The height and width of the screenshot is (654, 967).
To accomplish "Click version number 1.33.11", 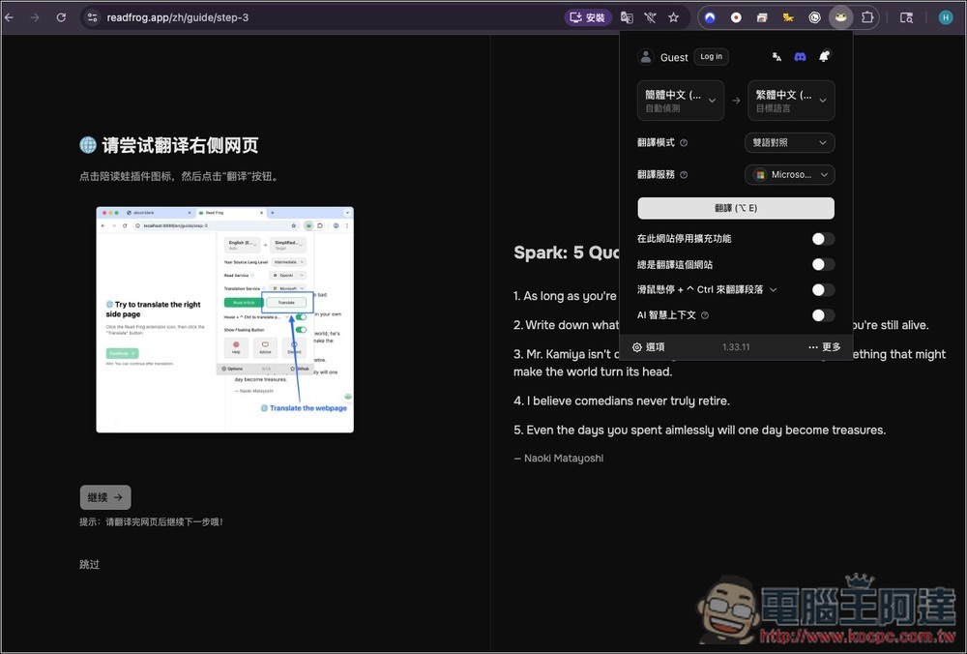I will click(x=736, y=347).
